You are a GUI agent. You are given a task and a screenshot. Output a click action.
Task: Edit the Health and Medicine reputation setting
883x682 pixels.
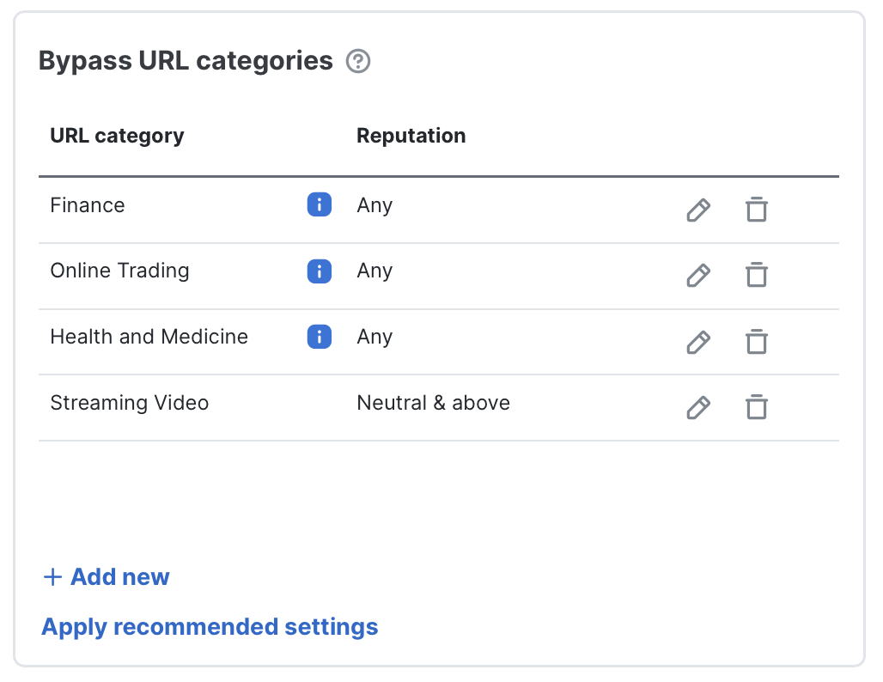coord(698,342)
